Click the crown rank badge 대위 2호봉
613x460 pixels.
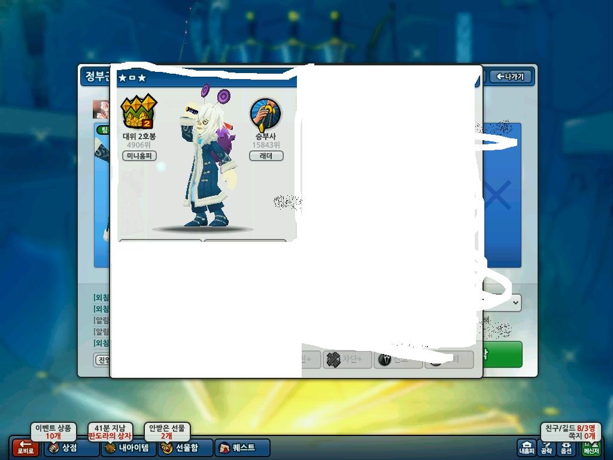139,111
